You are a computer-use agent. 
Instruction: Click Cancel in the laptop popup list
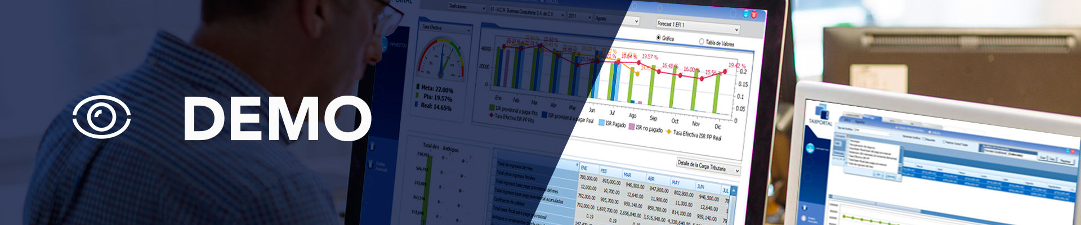pyautogui.click(x=891, y=176)
